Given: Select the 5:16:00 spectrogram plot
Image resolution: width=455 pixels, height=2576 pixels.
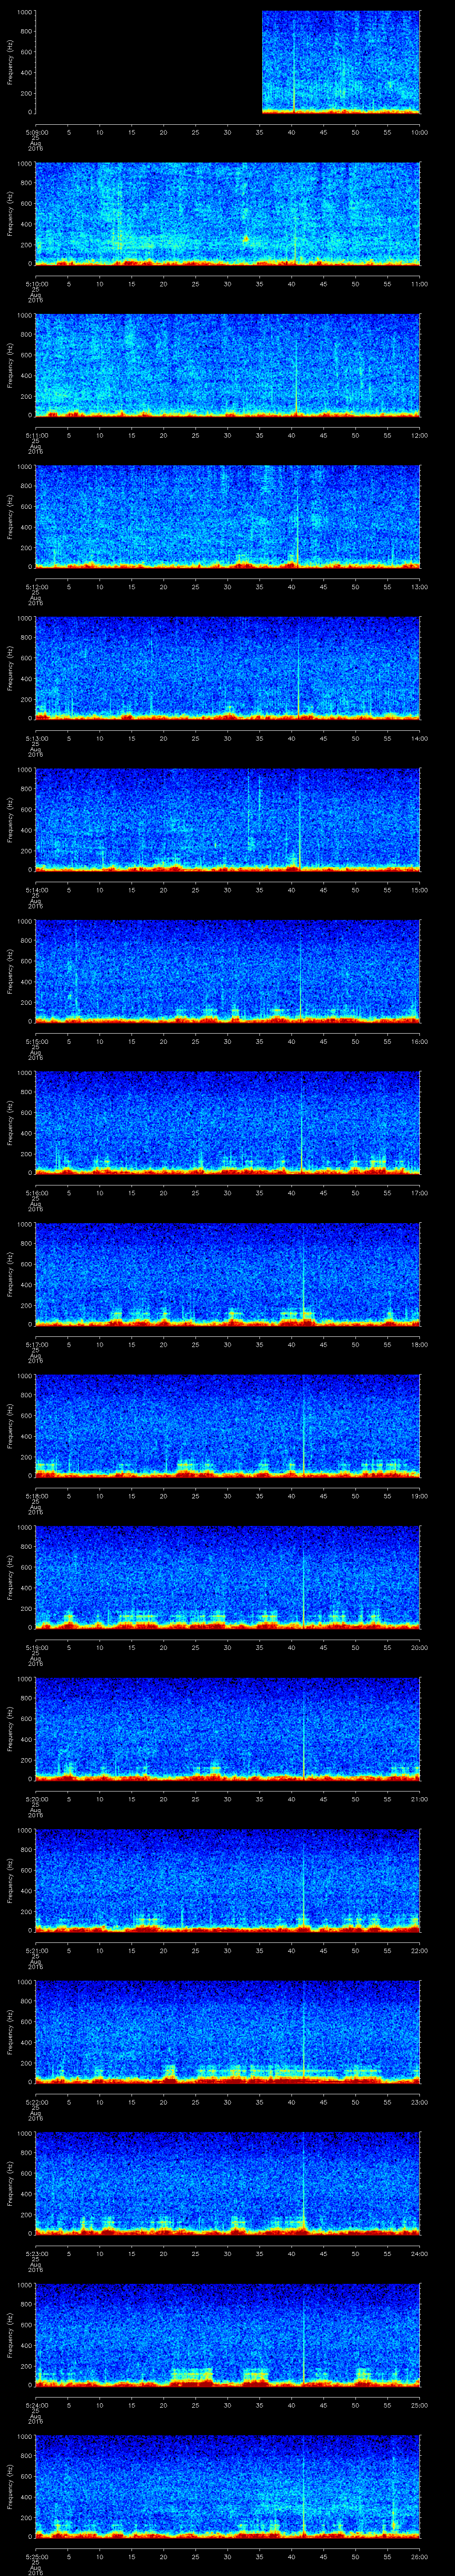Looking at the screenshot, I should 227,1121.
